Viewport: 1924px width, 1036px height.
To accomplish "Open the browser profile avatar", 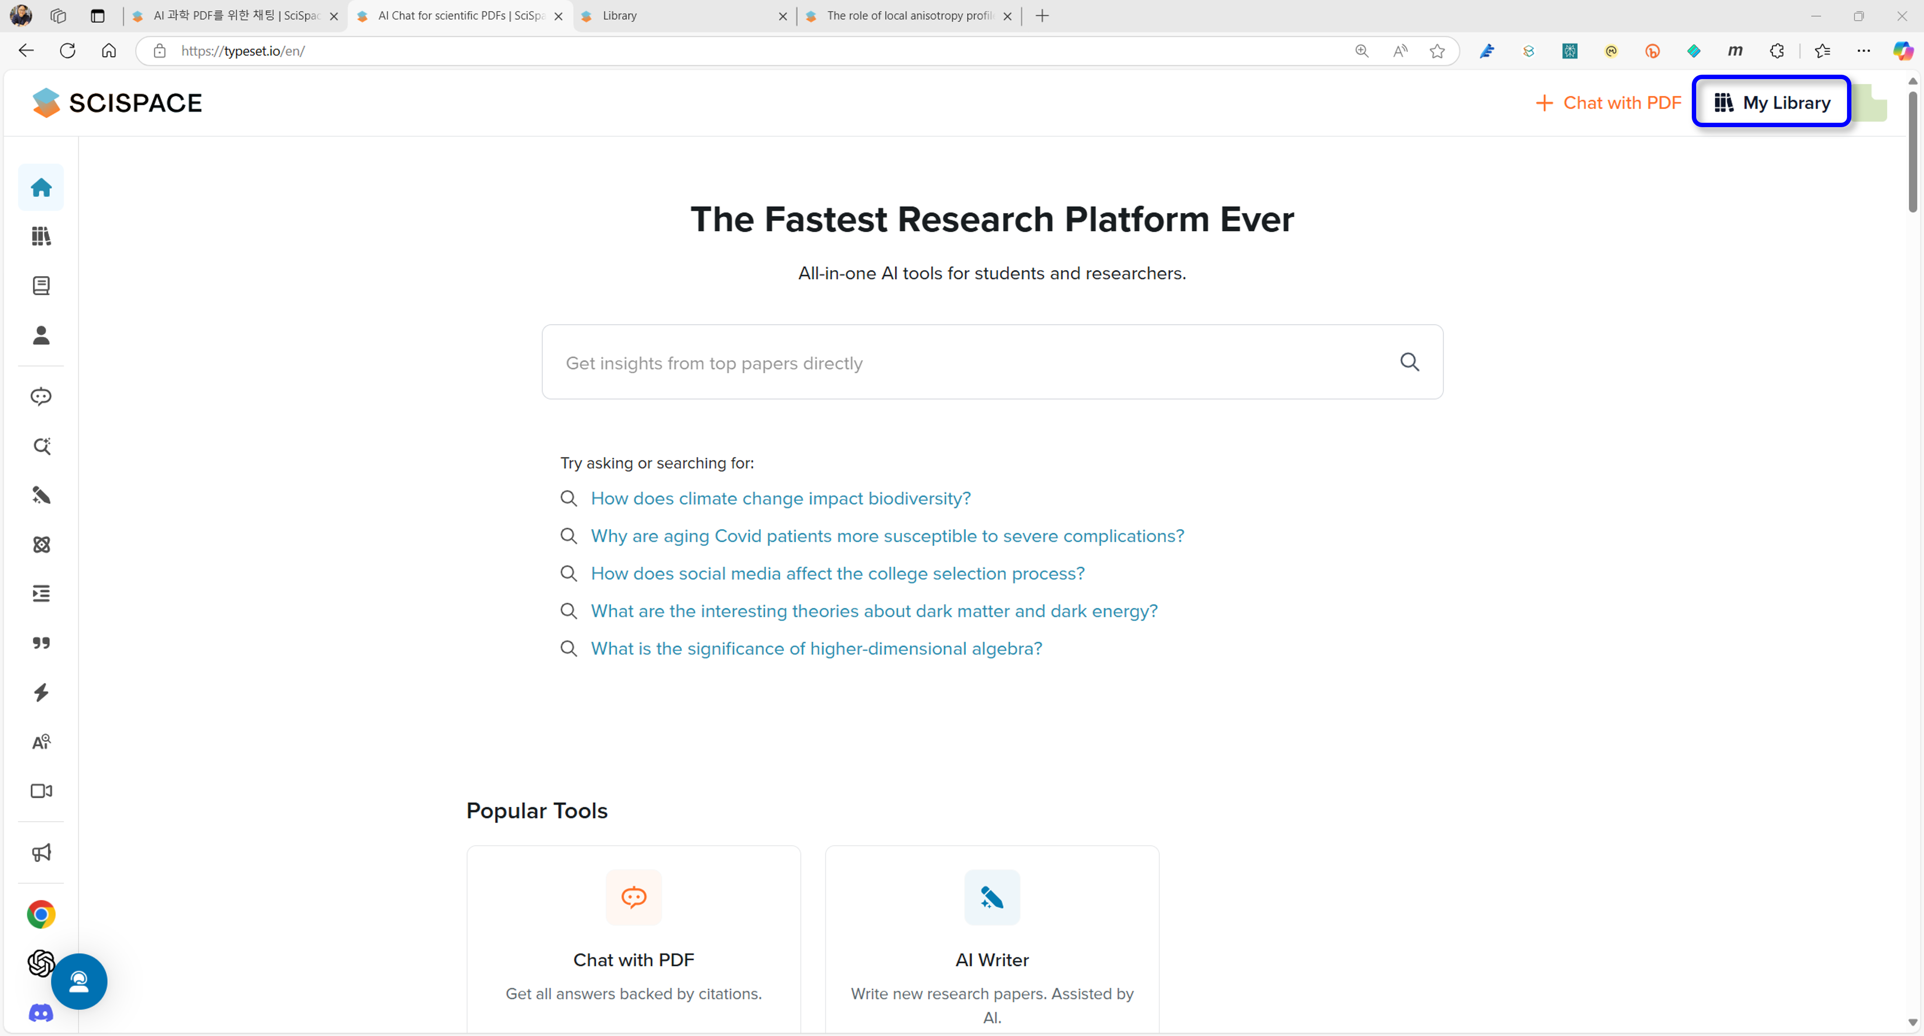I will pyautogui.click(x=21, y=16).
